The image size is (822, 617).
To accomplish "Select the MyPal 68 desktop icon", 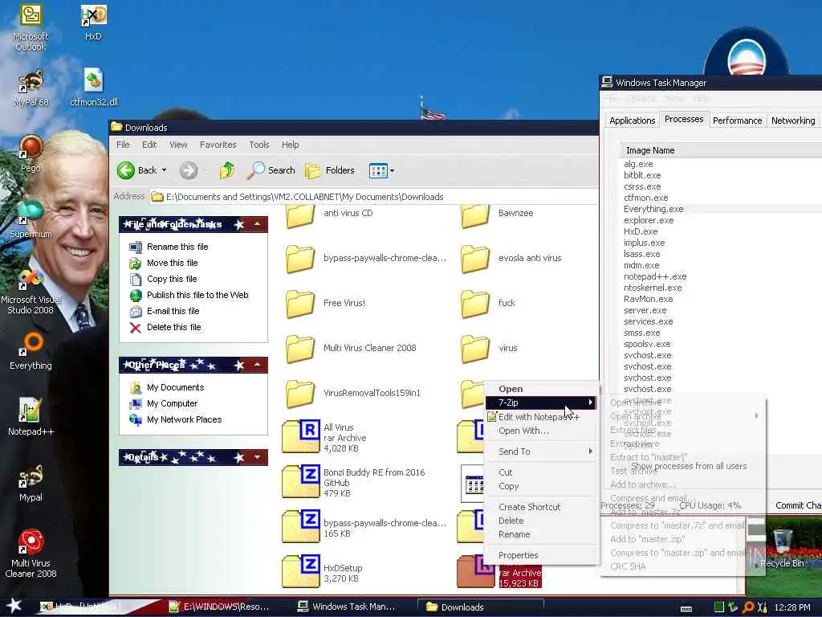I will coord(31,88).
